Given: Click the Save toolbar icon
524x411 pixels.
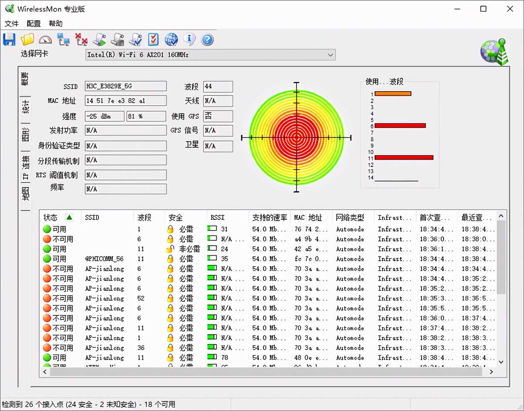Looking at the screenshot, I should pos(9,39).
